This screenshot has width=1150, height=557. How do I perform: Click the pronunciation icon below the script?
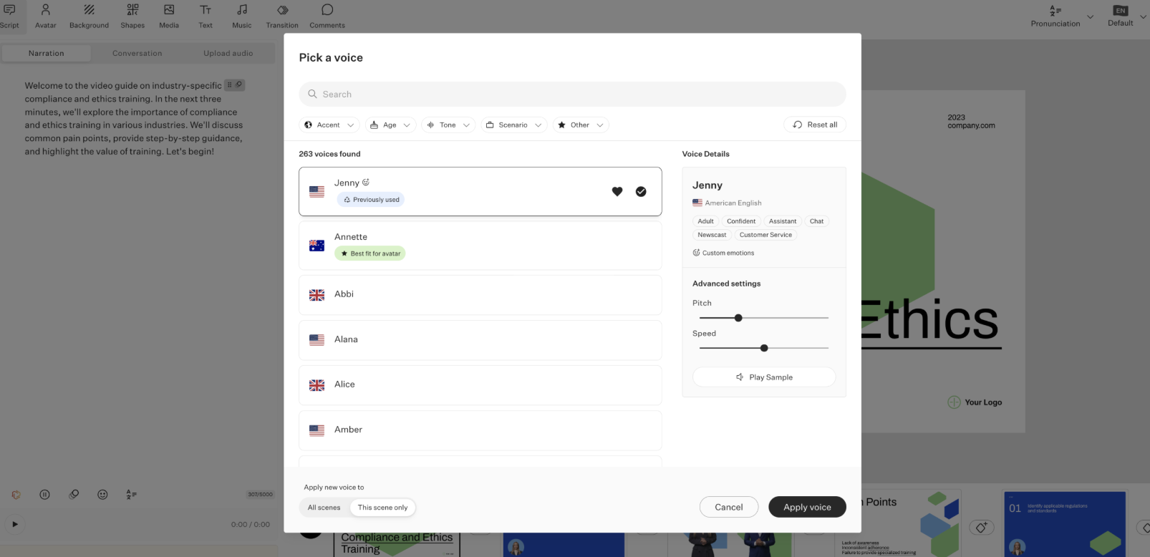(x=131, y=494)
